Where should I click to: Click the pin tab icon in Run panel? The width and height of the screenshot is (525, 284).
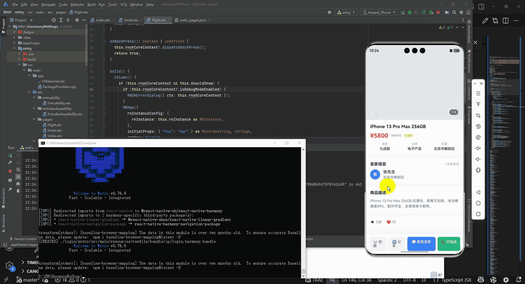[10, 189]
